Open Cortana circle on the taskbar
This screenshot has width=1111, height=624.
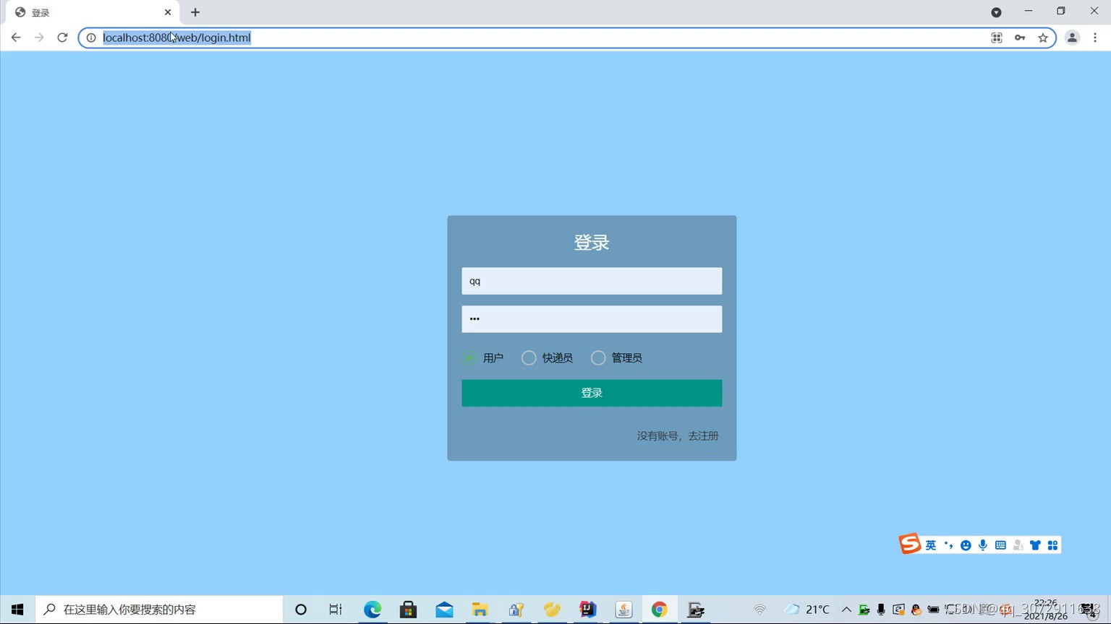[301, 610]
